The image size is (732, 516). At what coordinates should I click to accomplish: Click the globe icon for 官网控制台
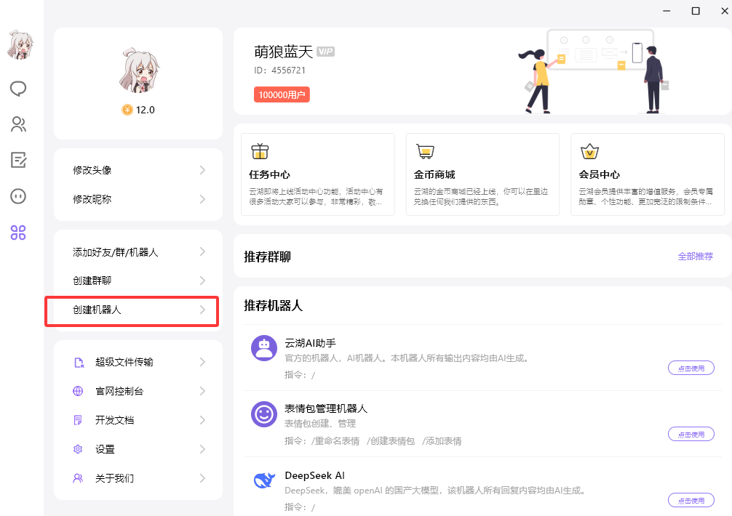point(78,391)
